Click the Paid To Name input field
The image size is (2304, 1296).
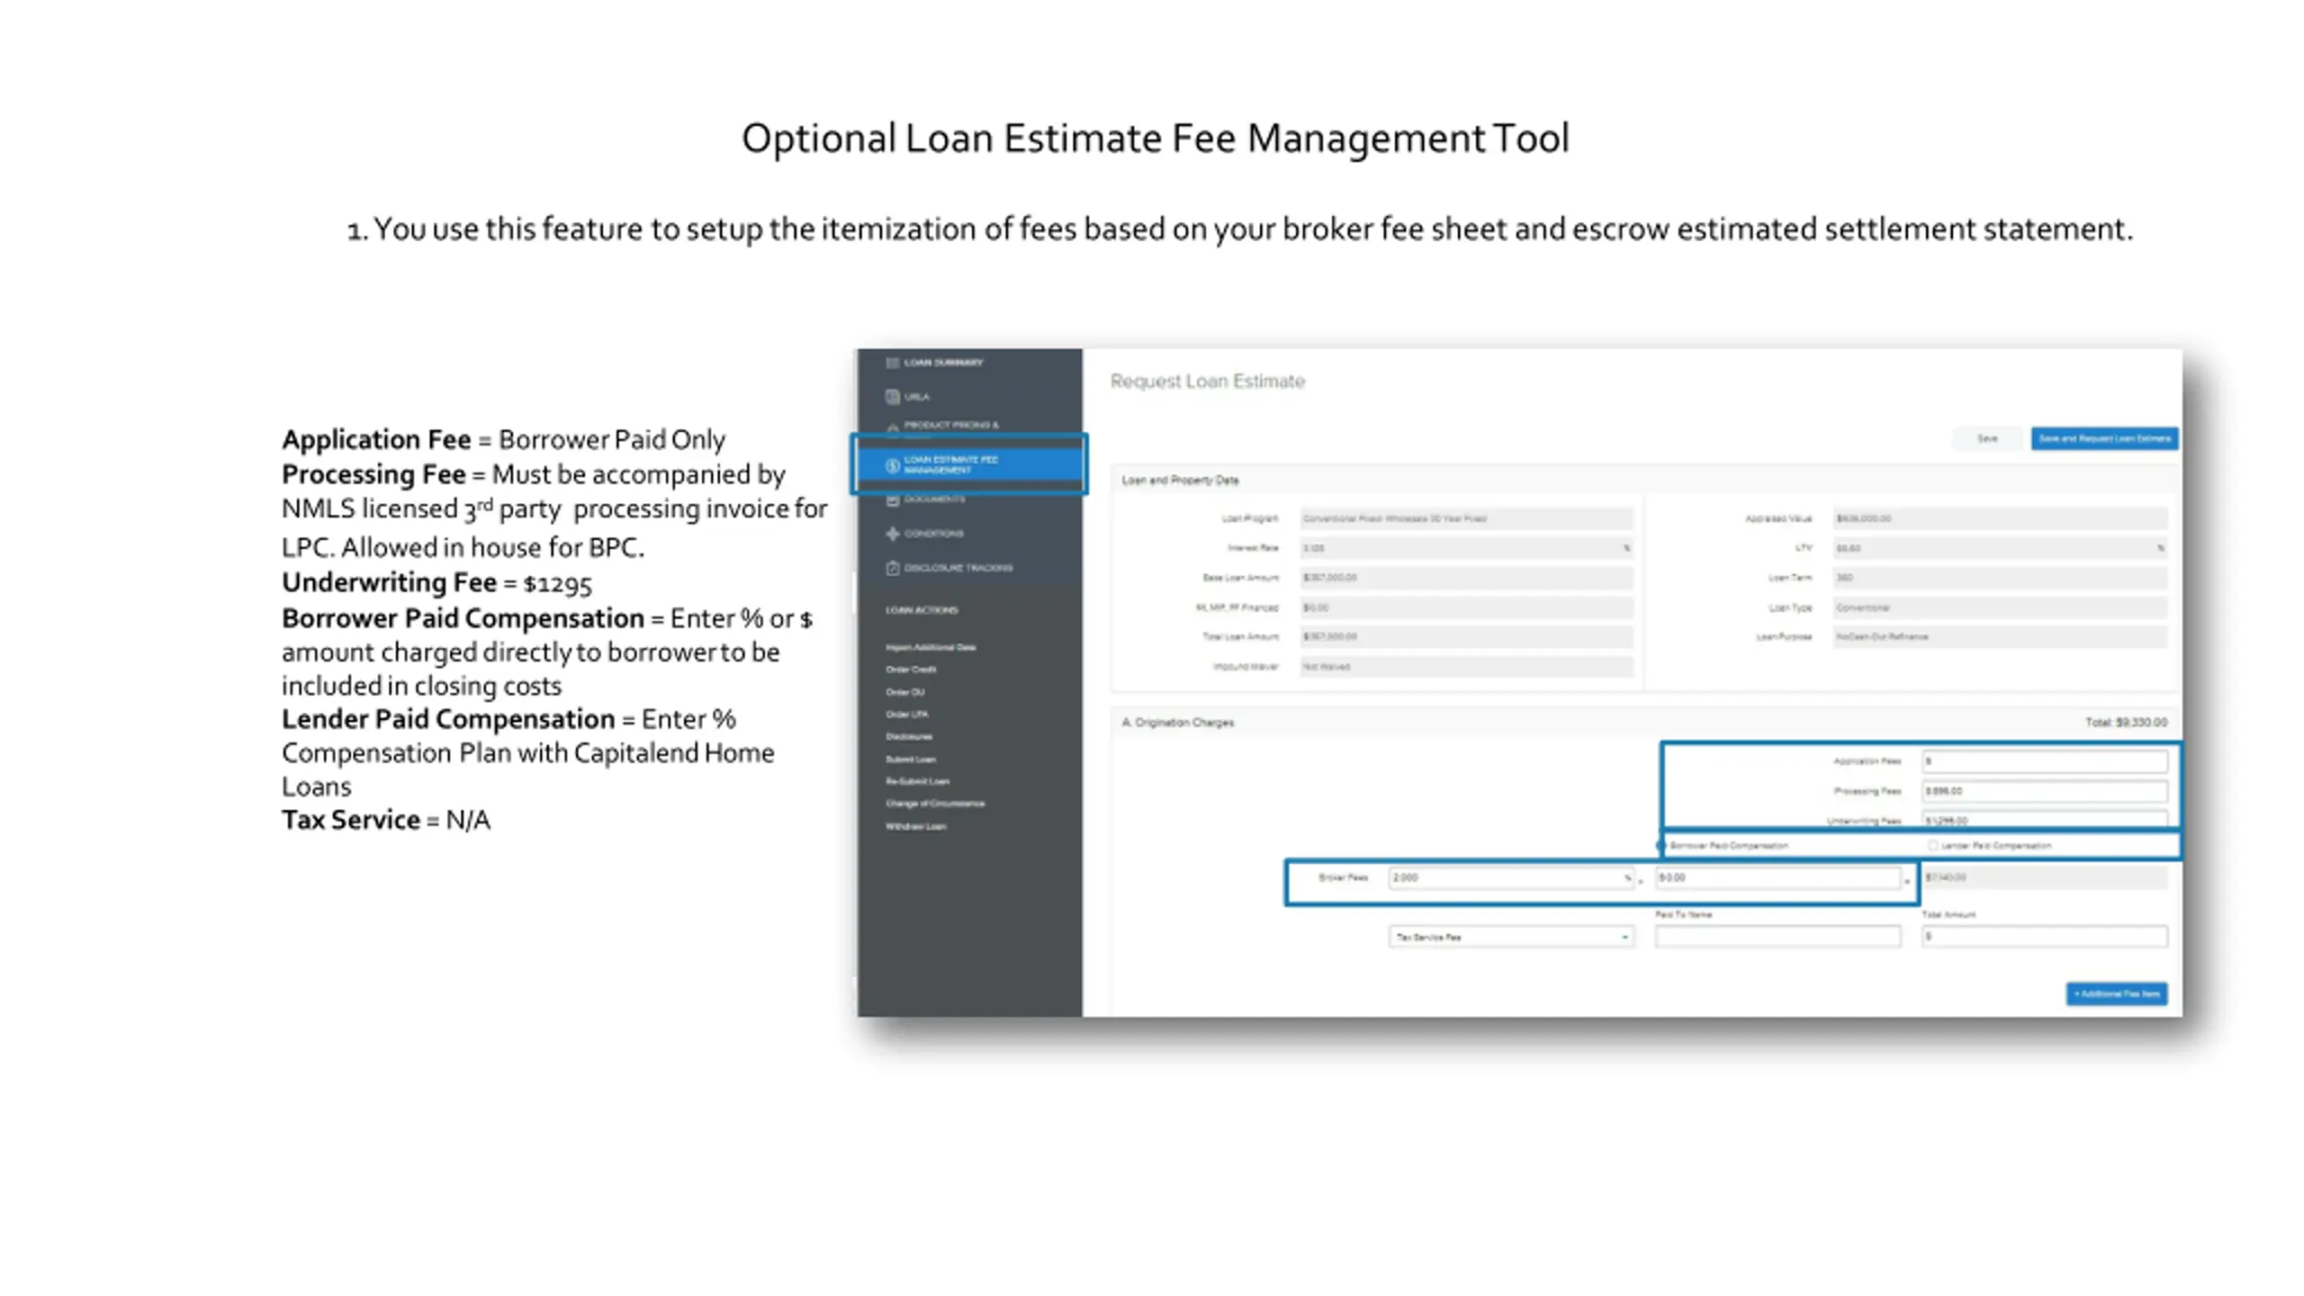1777,937
